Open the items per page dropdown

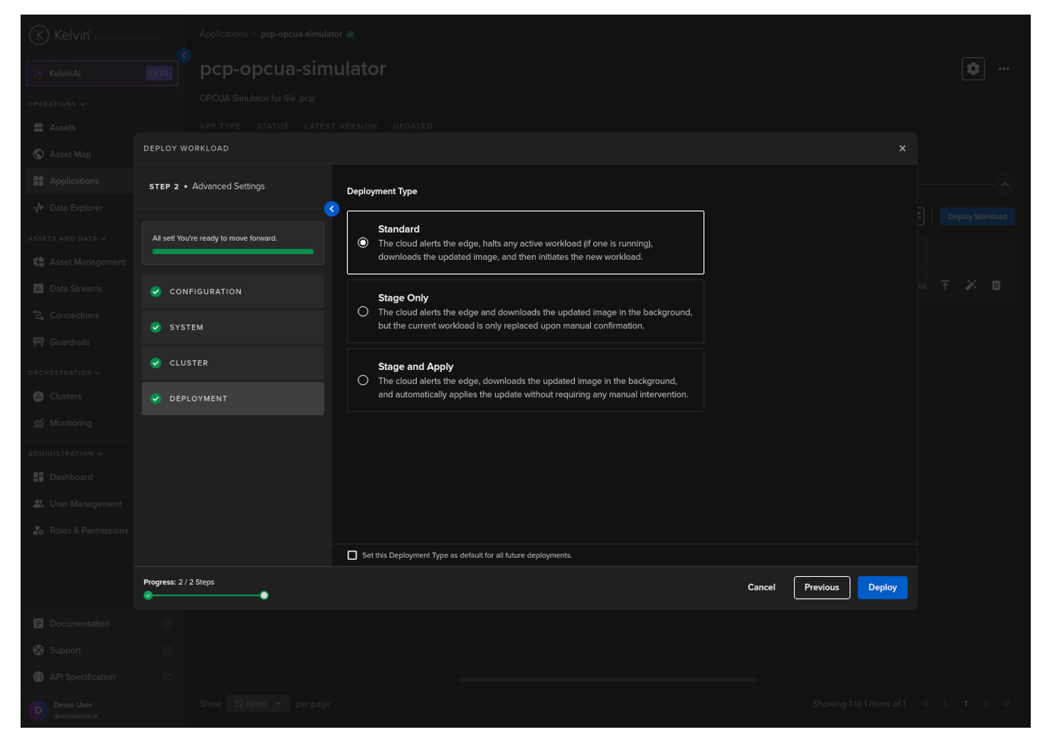point(257,704)
